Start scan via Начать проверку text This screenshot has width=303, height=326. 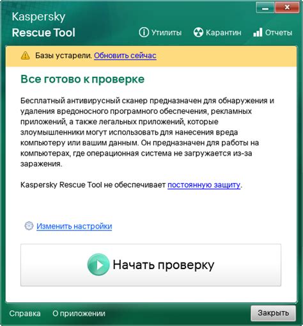click(x=164, y=265)
